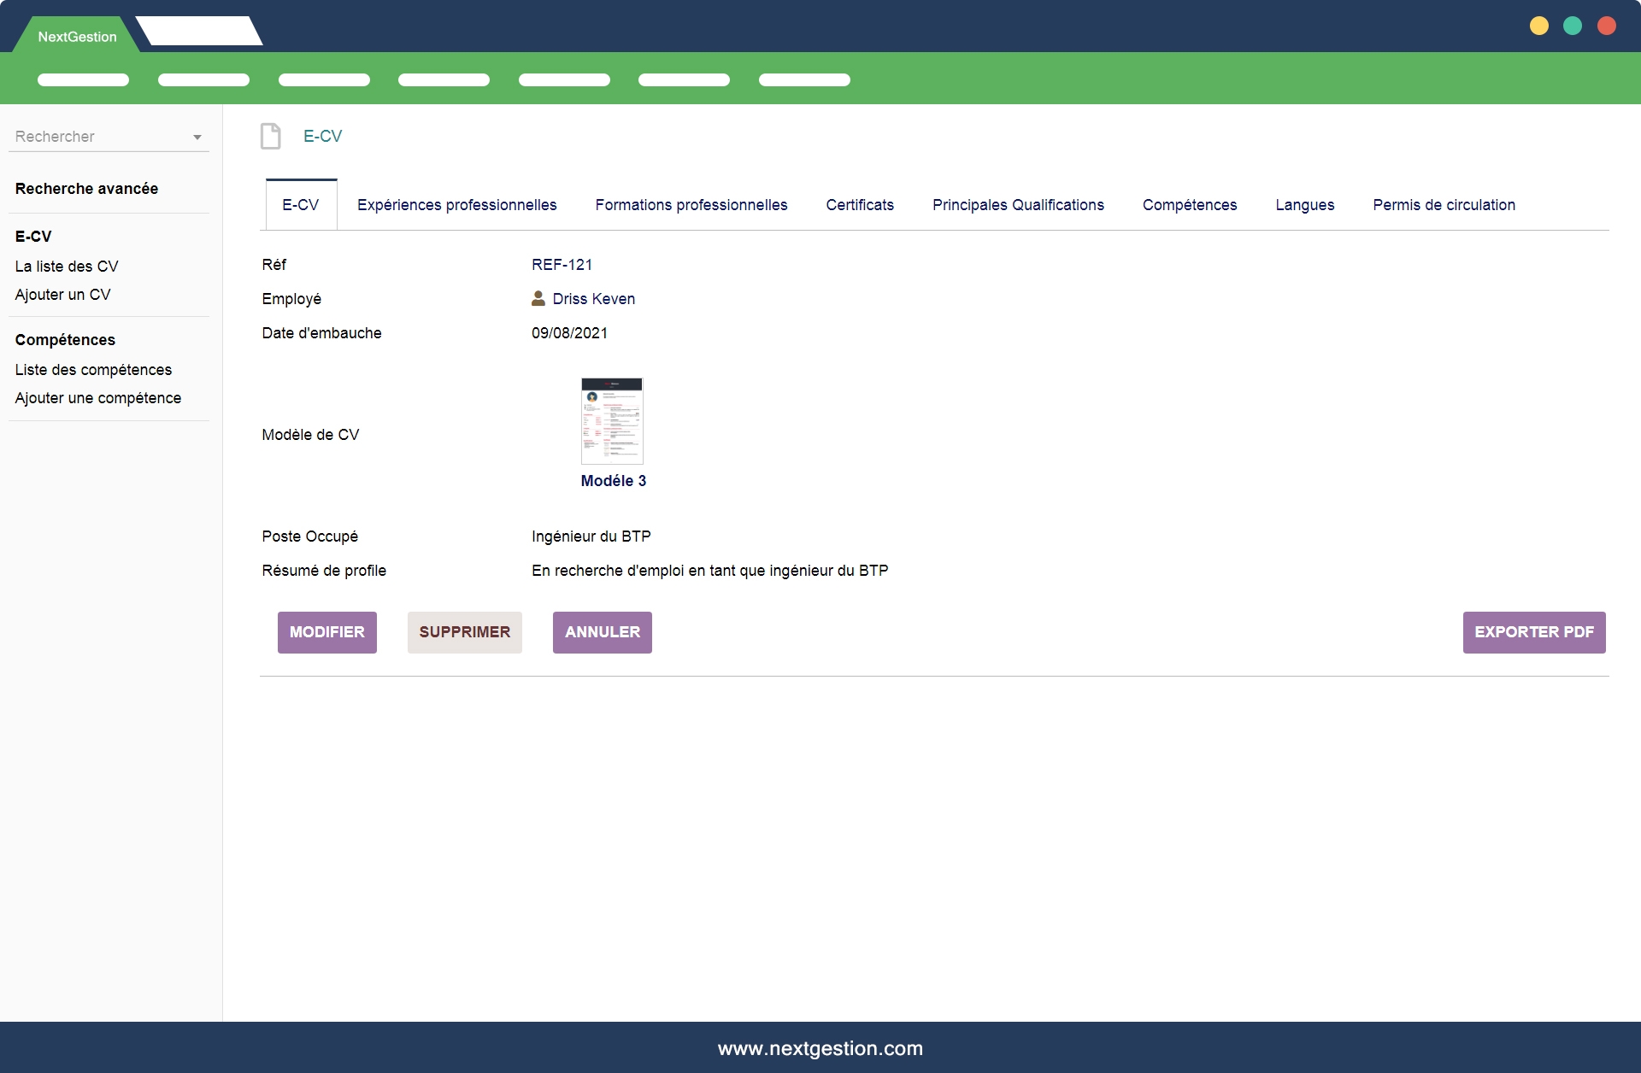Image resolution: width=1641 pixels, height=1073 pixels.
Task: Switch to Expériences professionnelles tab
Action: pos(456,205)
